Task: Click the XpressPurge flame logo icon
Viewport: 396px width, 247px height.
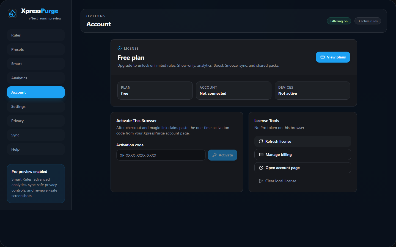Action: click(12, 13)
